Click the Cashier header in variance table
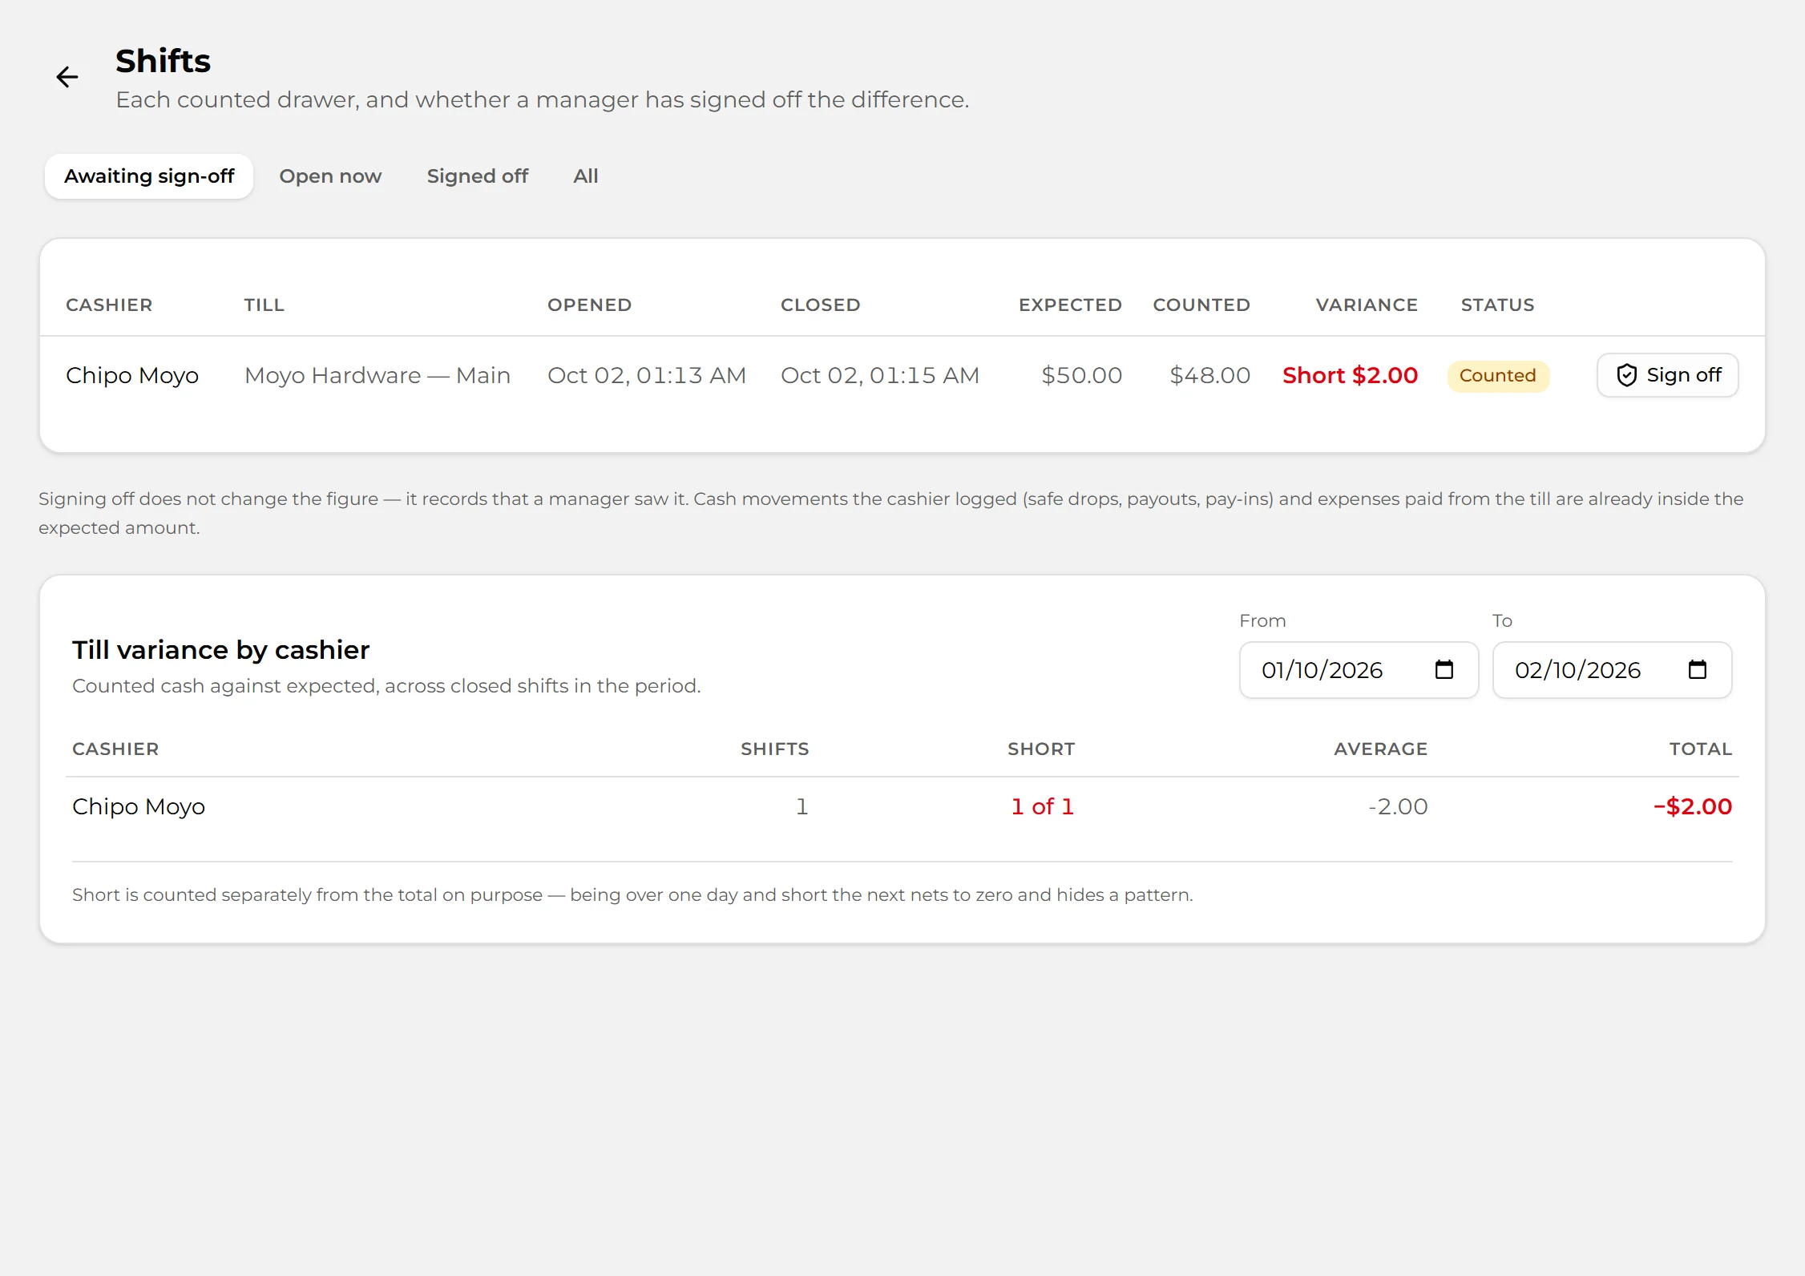Viewport: 1805px width, 1276px height. (x=115, y=749)
